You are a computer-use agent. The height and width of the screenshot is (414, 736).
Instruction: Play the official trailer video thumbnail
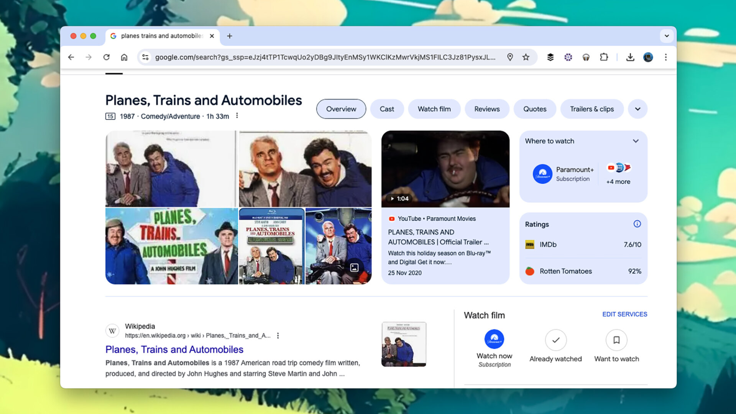click(445, 169)
